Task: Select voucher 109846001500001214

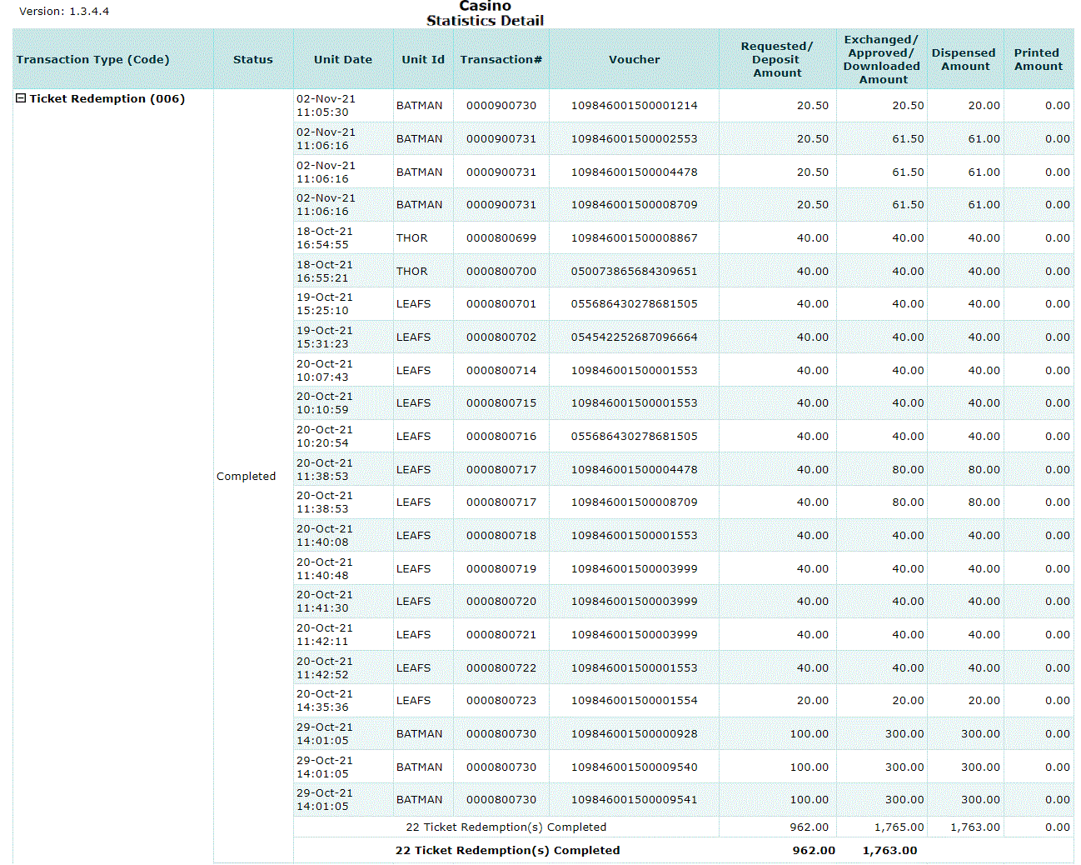Action: [635, 106]
